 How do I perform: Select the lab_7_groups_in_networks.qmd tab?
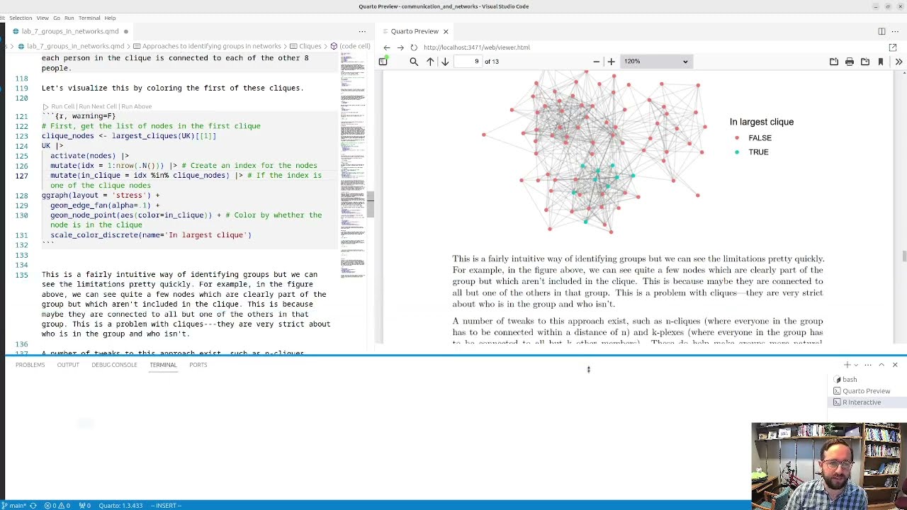point(69,31)
